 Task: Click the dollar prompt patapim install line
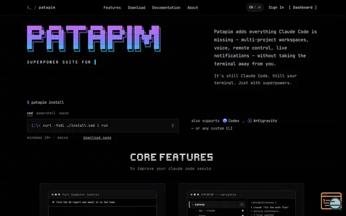point(45,102)
